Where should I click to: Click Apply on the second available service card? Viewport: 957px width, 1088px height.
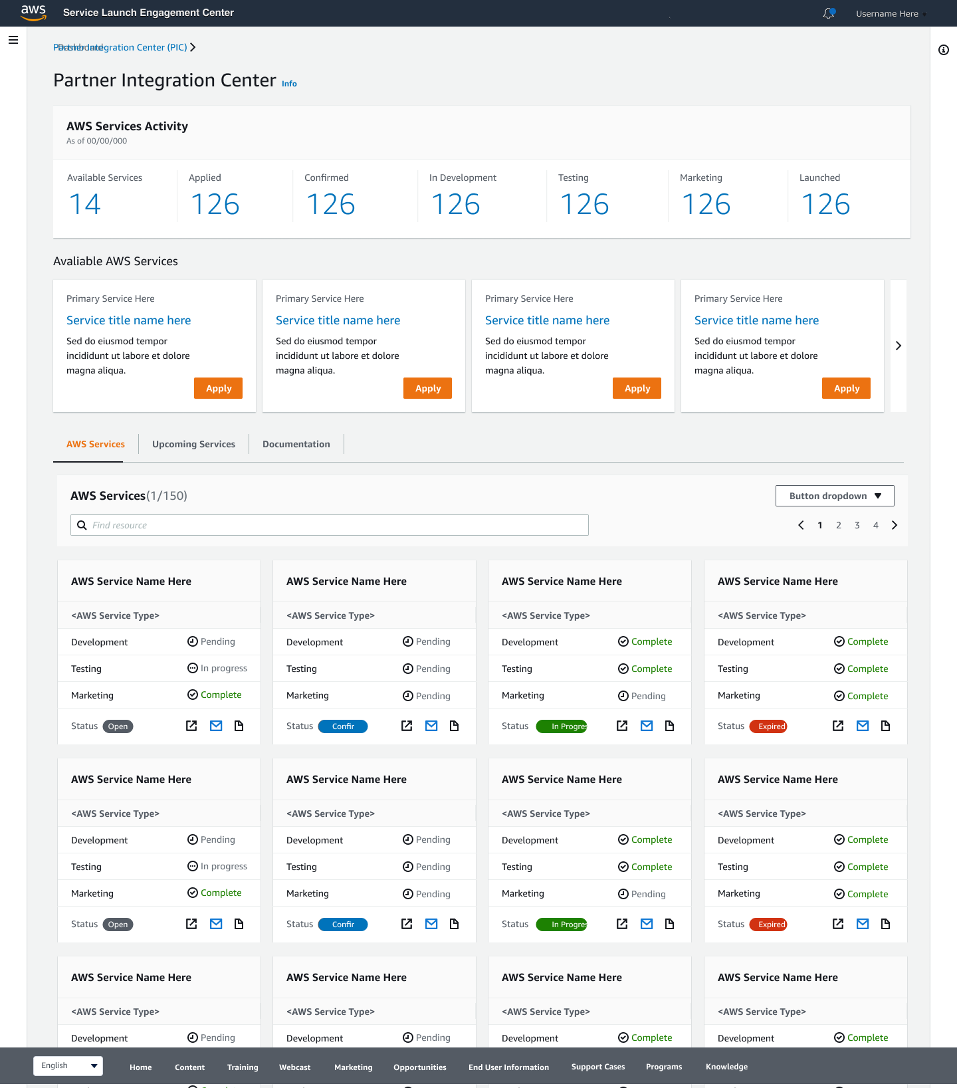pos(427,388)
